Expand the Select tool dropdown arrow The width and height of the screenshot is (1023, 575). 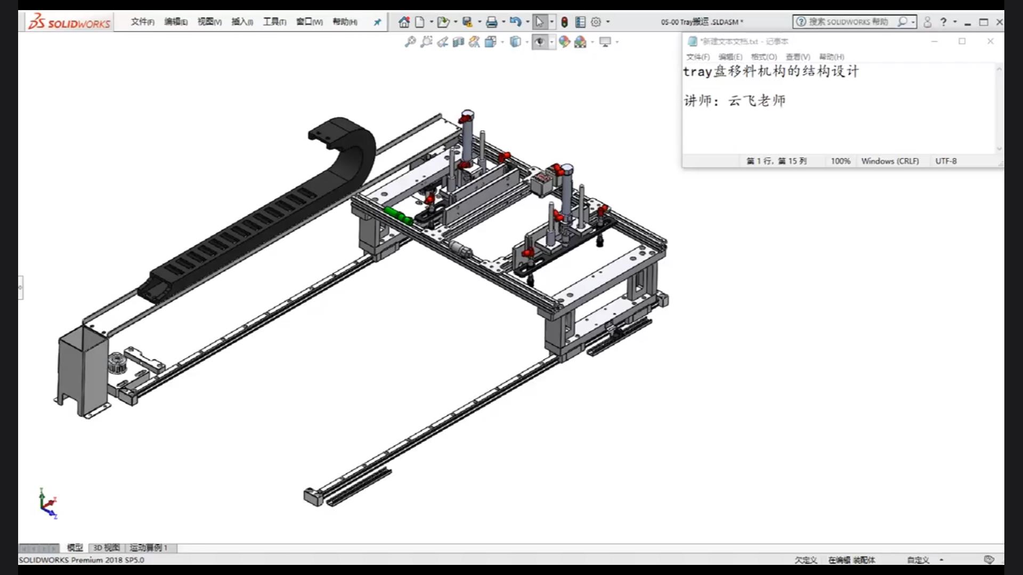coord(551,22)
